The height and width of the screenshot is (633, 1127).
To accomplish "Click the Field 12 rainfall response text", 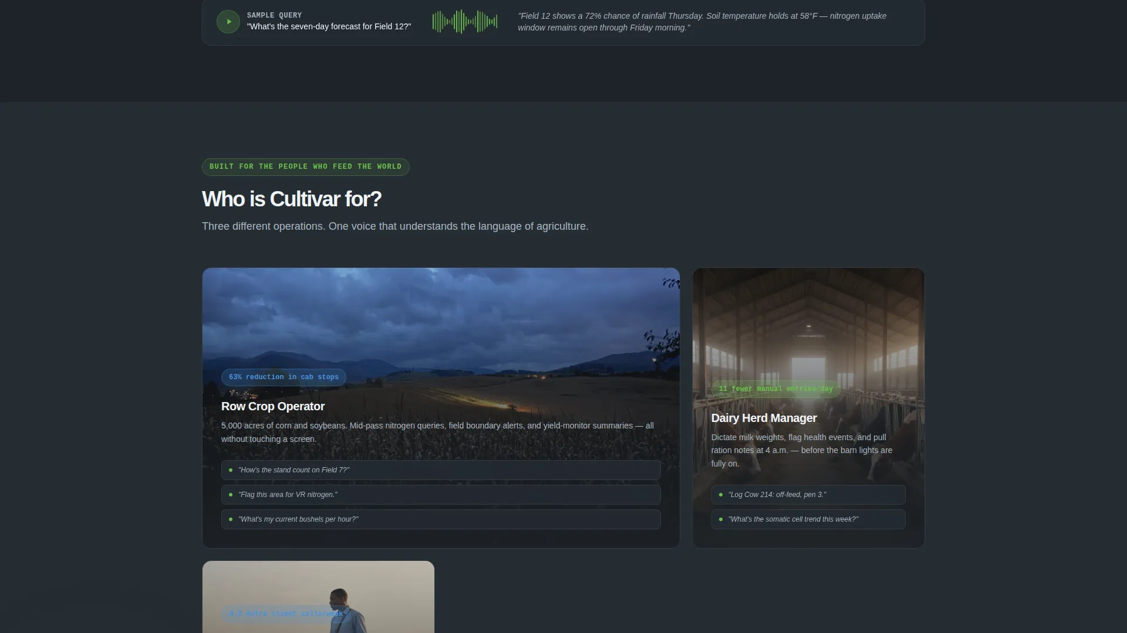I will 702,22.
